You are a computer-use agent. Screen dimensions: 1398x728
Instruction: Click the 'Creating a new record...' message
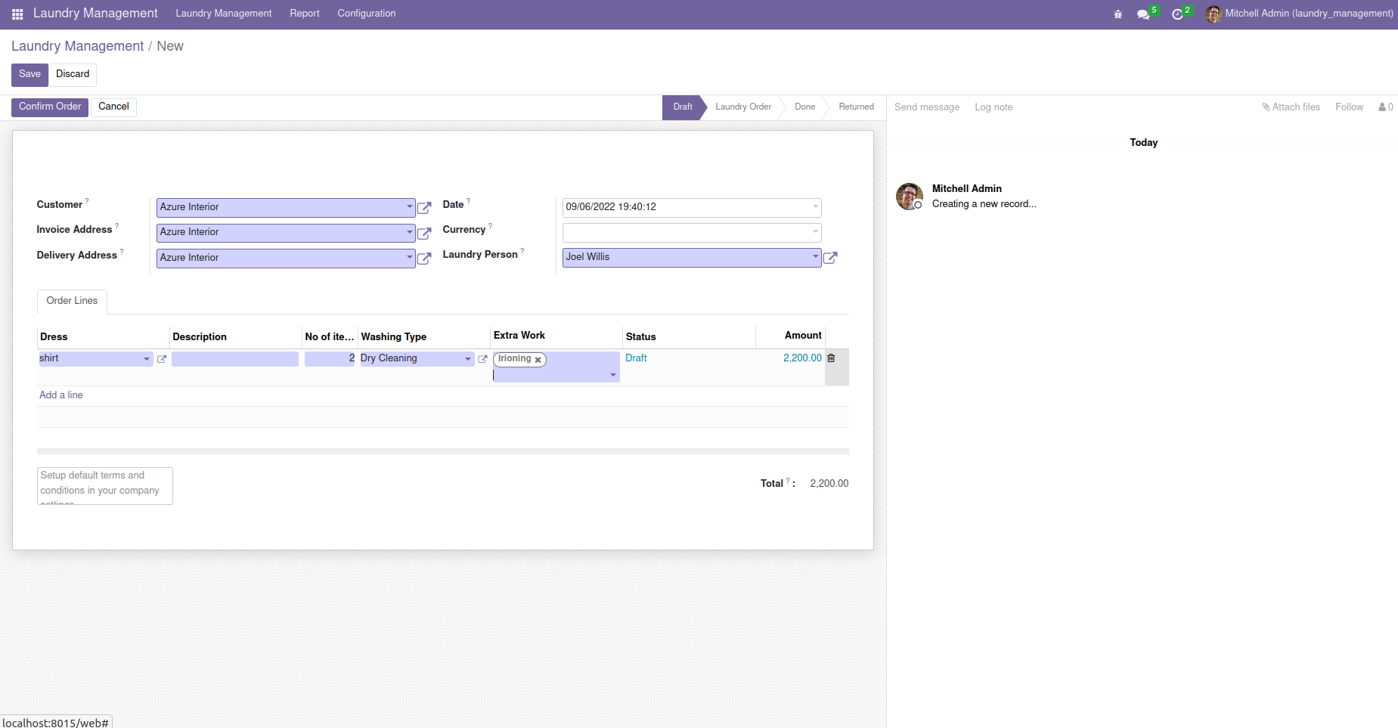(984, 204)
